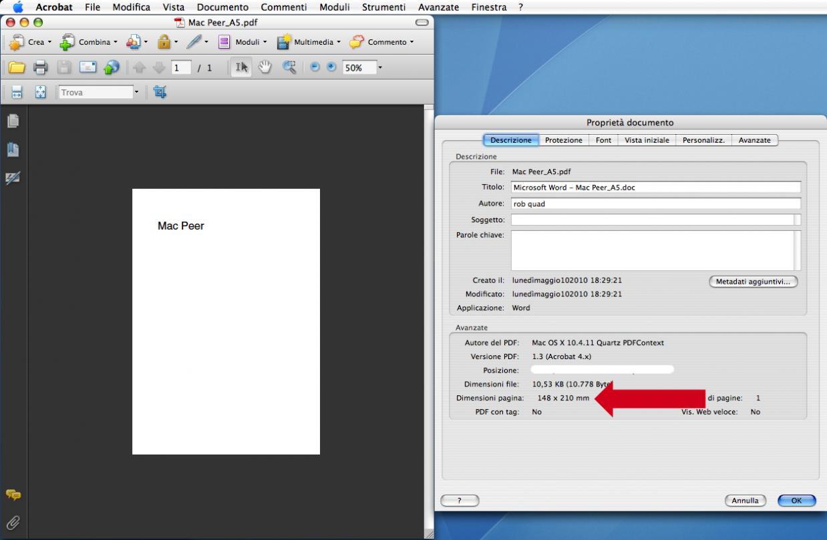Click the help question mark button

click(x=460, y=501)
